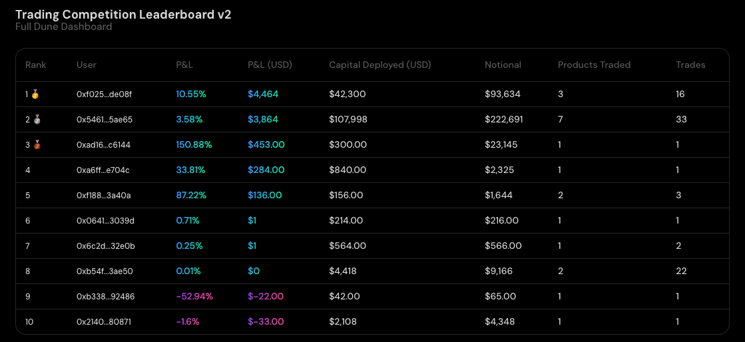The height and width of the screenshot is (342, 745).
Task: Sort by the P&L column header
Action: (x=184, y=65)
